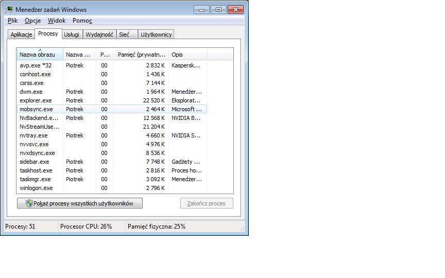Select the sidebar.exe process

coord(112,162)
